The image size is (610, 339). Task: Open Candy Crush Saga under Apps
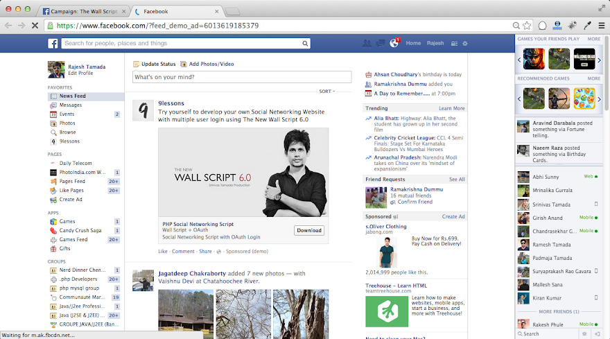(80, 230)
